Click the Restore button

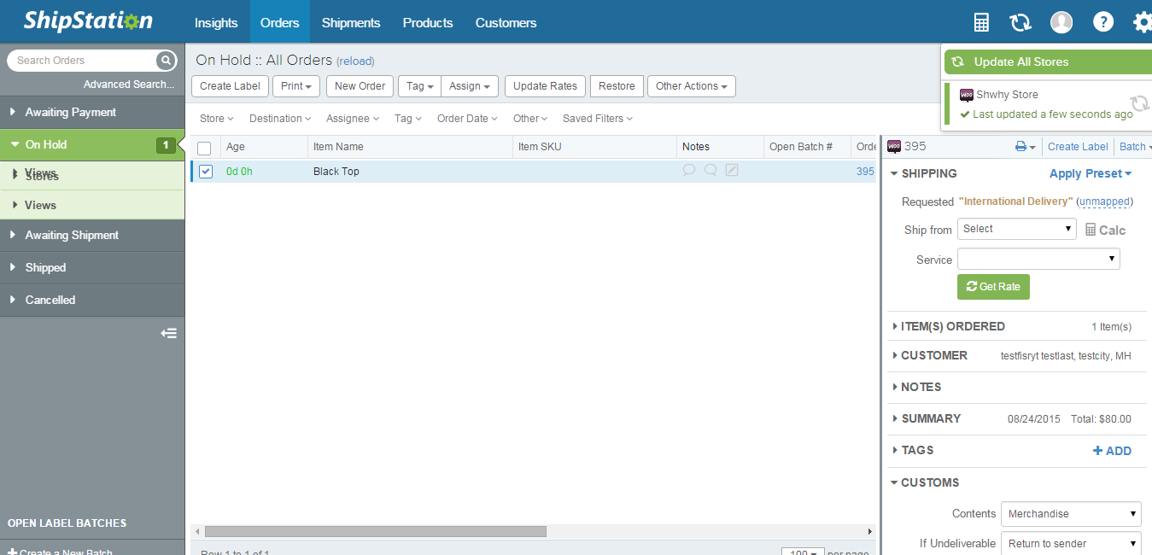[x=617, y=86]
